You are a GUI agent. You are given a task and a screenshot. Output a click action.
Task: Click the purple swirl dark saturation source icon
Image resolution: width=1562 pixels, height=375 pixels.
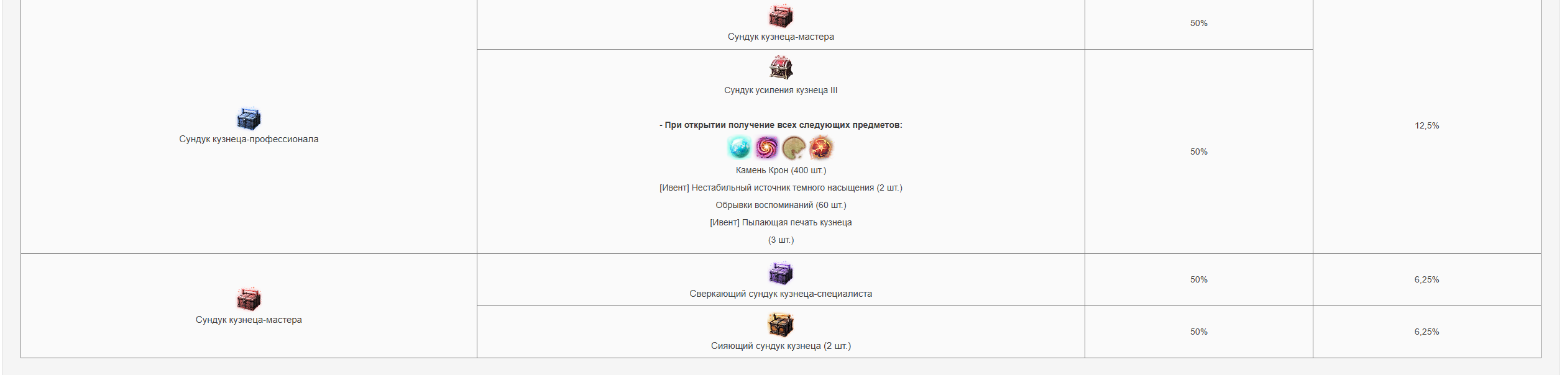(x=767, y=148)
